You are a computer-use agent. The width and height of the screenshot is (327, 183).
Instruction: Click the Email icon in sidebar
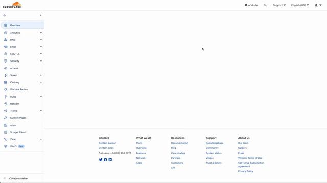[x=6, y=47]
